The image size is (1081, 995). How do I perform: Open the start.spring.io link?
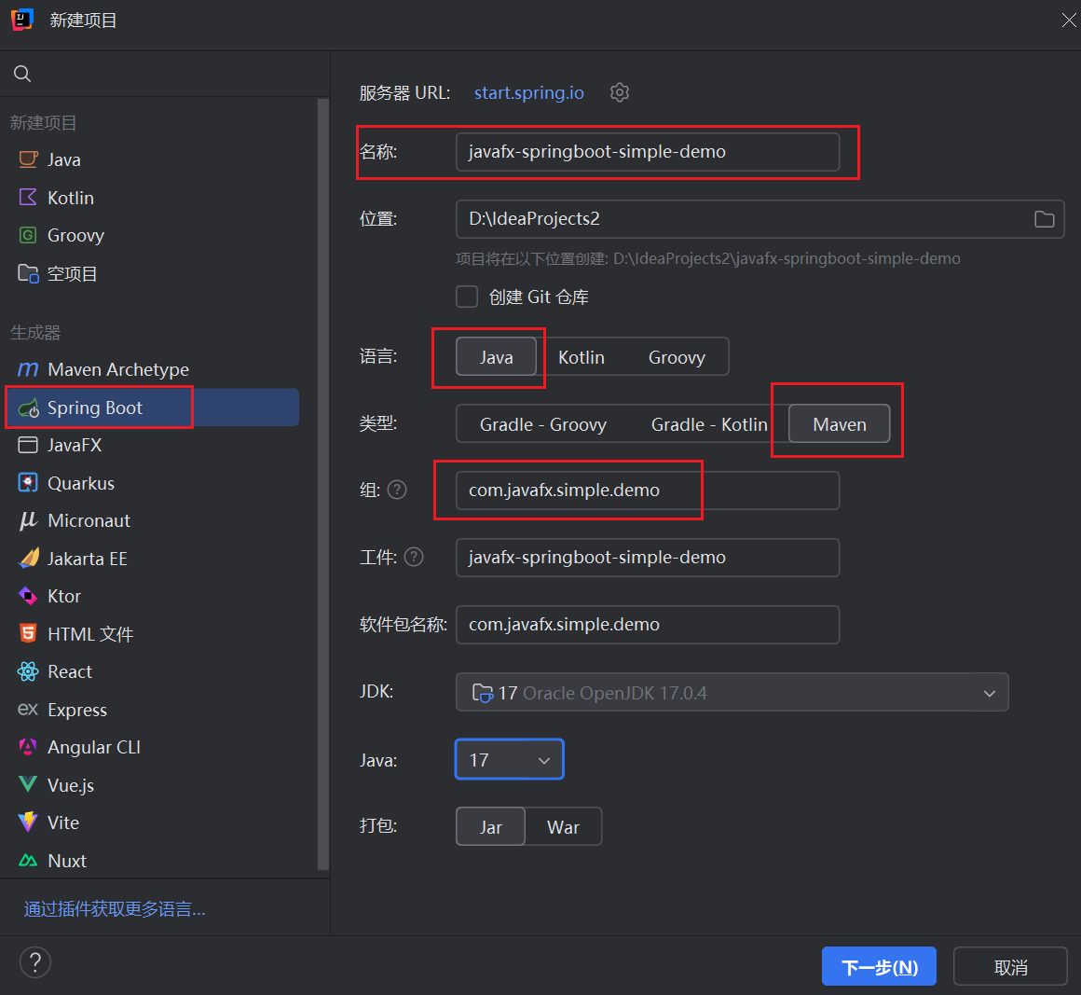[x=528, y=92]
